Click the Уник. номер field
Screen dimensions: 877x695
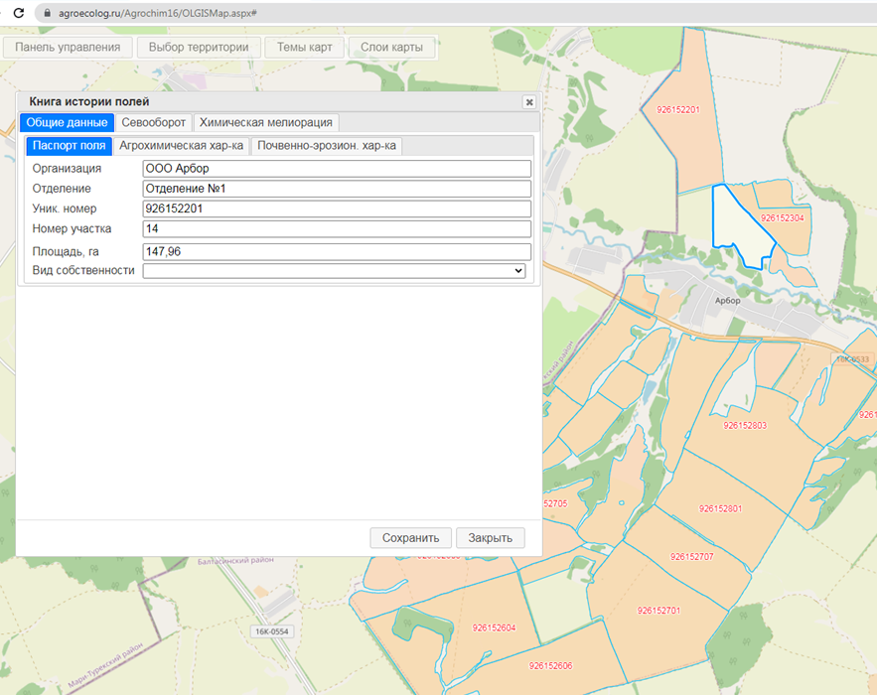(x=337, y=208)
